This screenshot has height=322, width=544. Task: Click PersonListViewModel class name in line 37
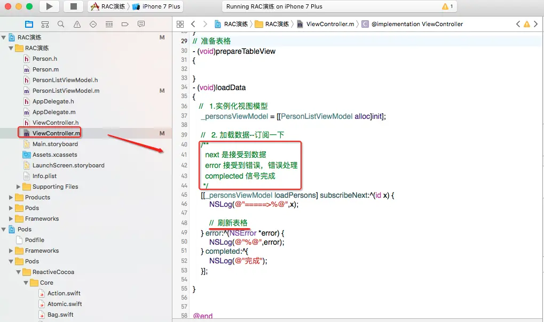(317, 116)
